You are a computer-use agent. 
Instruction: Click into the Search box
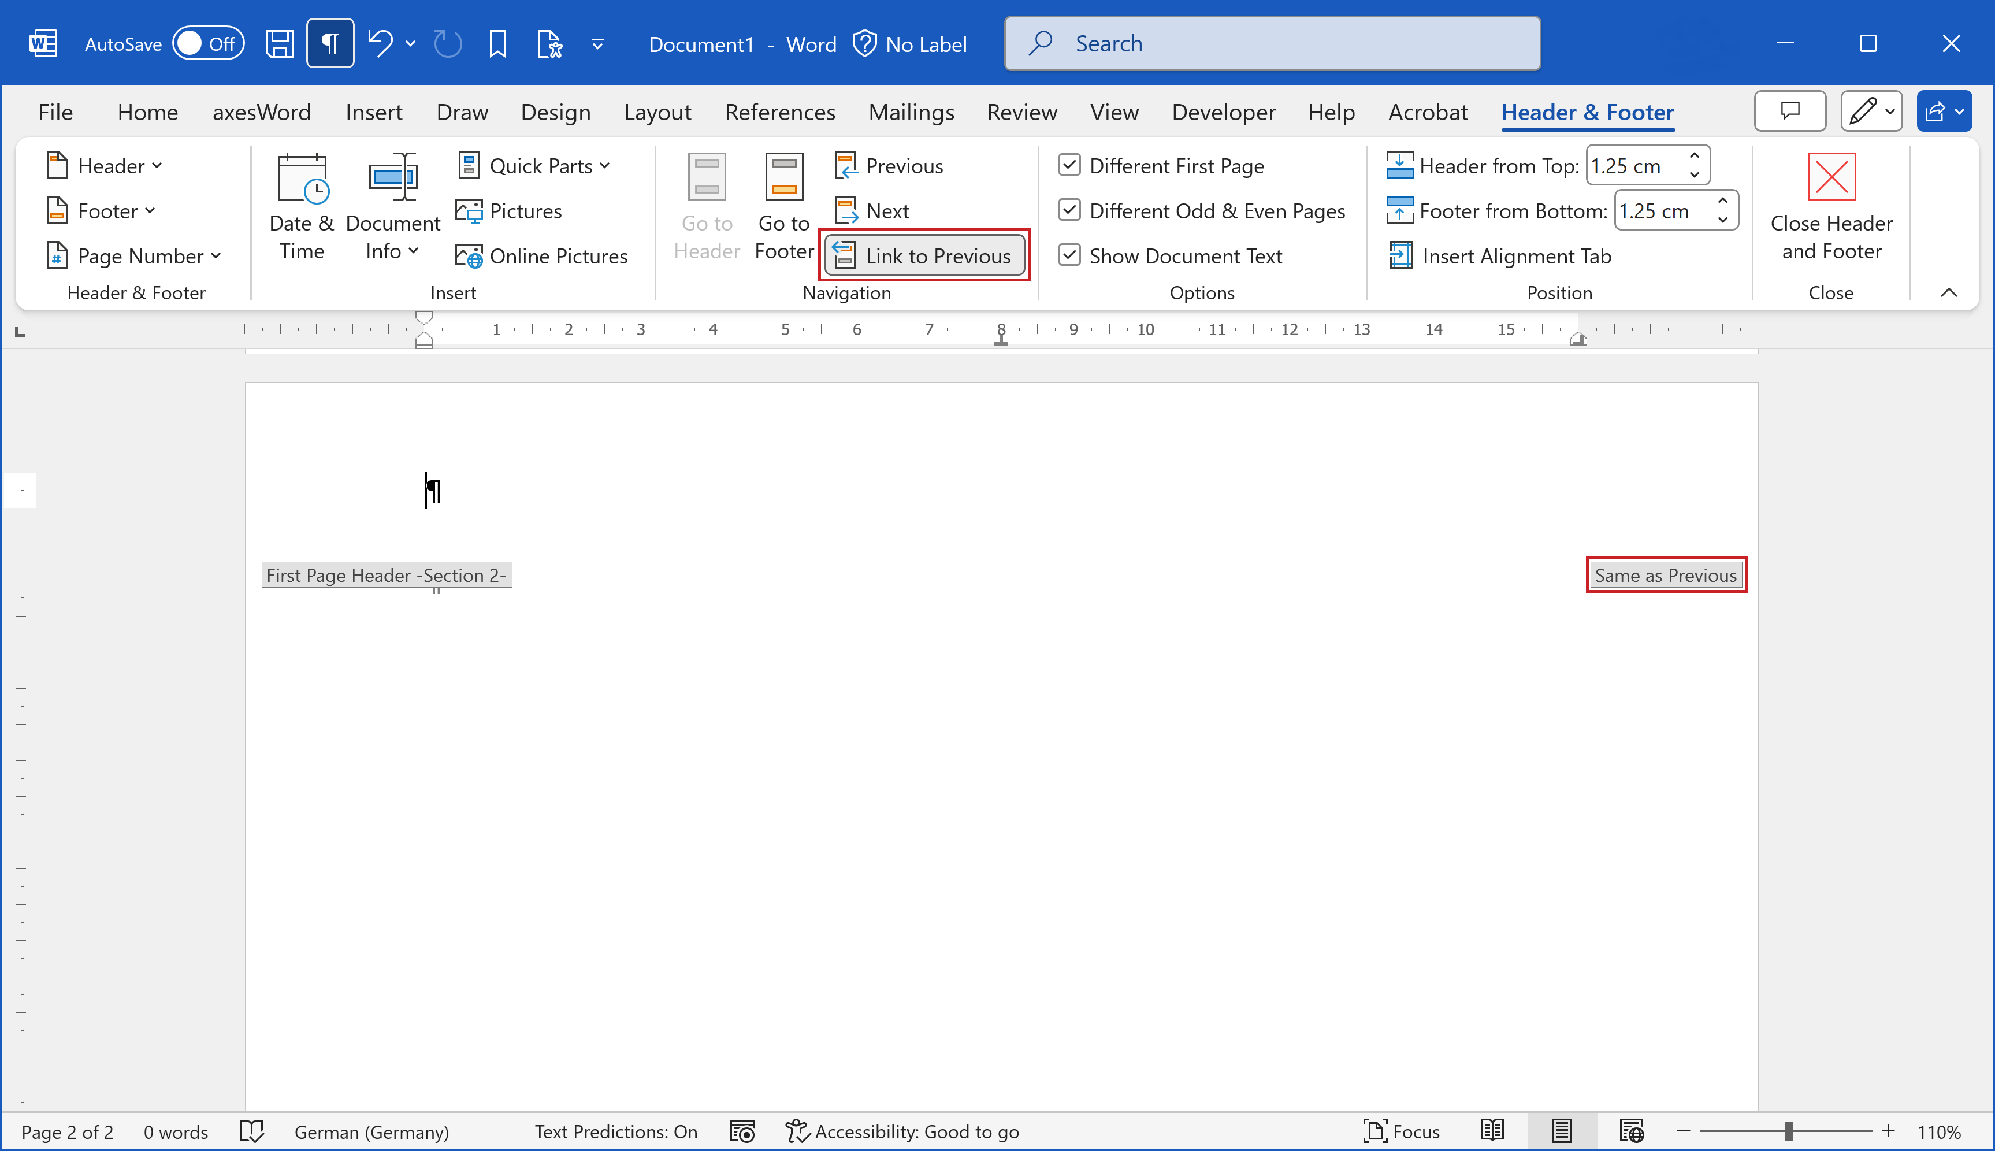click(x=1272, y=43)
